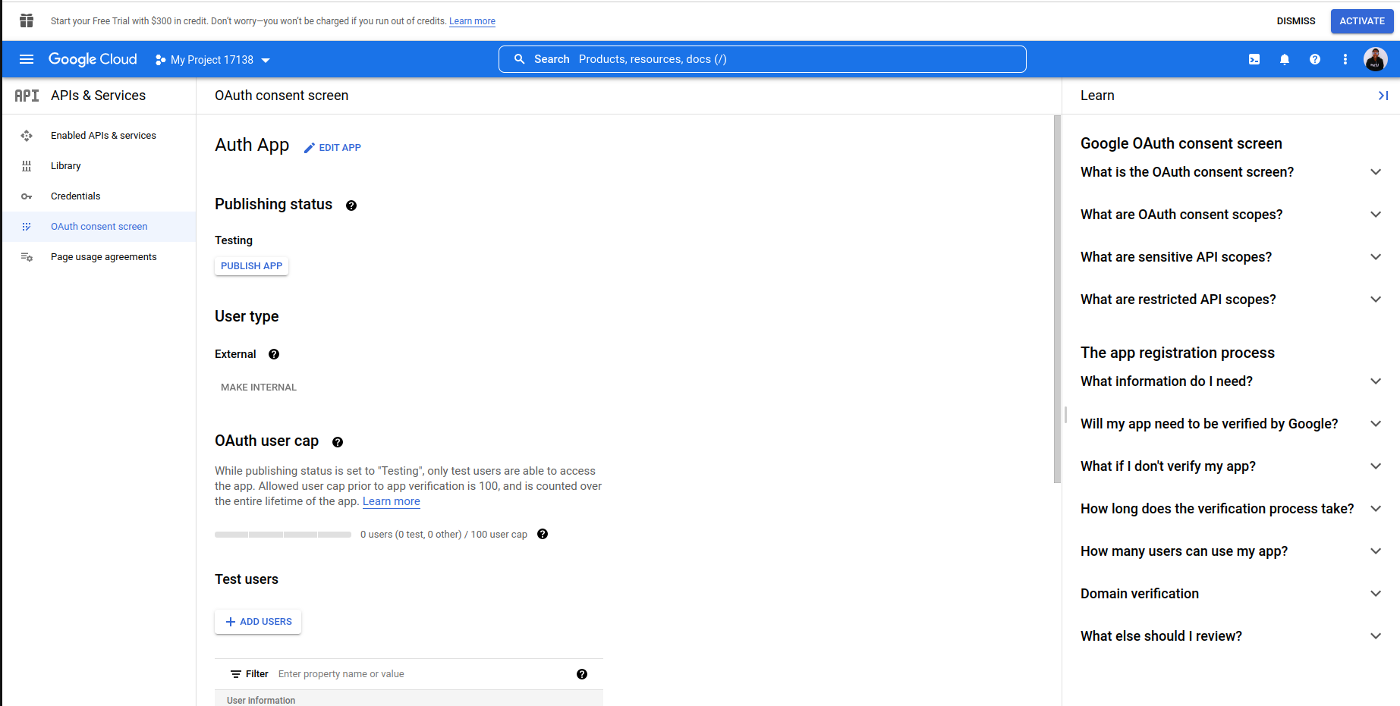The image size is (1400, 706).
Task: Click PUBLISH APP button
Action: pyautogui.click(x=251, y=266)
